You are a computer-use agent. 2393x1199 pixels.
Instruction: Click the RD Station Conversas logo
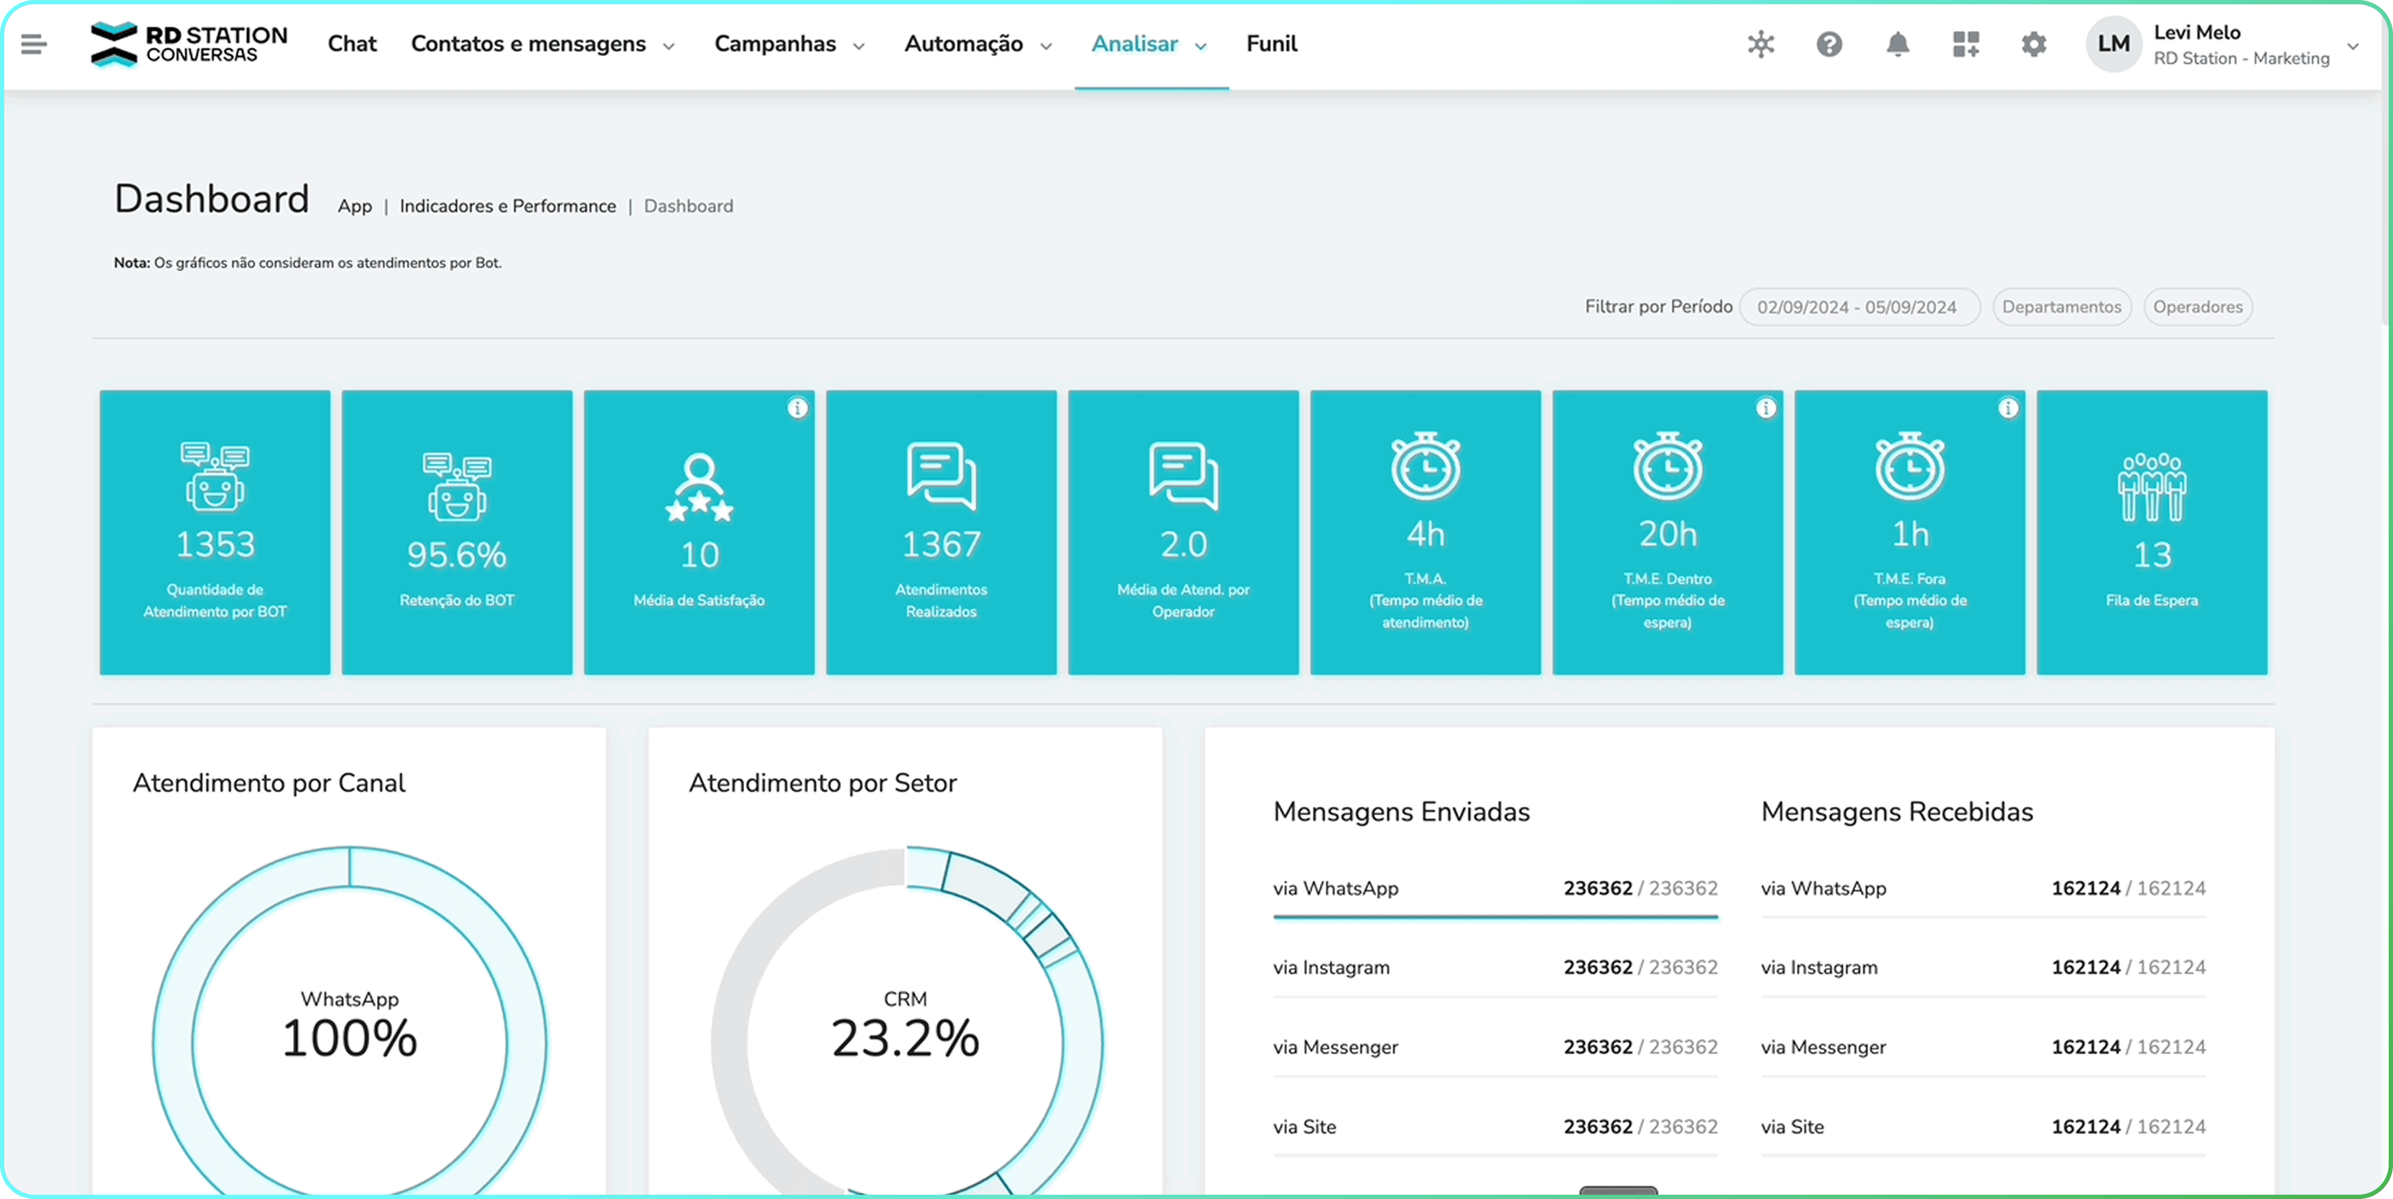pos(190,44)
